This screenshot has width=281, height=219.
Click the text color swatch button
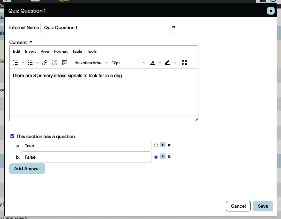153,63
